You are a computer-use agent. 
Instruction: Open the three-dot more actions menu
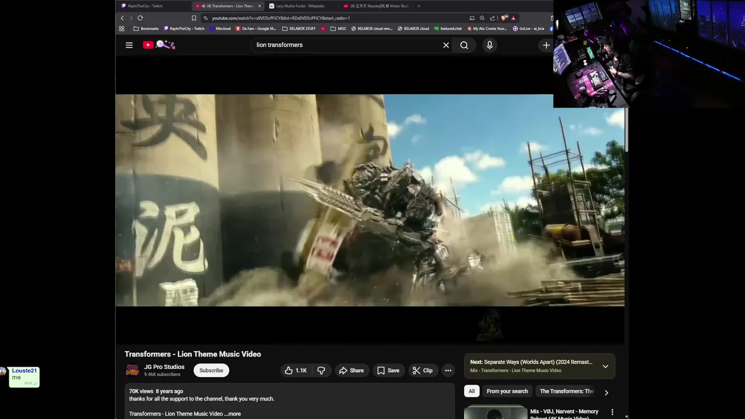click(x=448, y=371)
